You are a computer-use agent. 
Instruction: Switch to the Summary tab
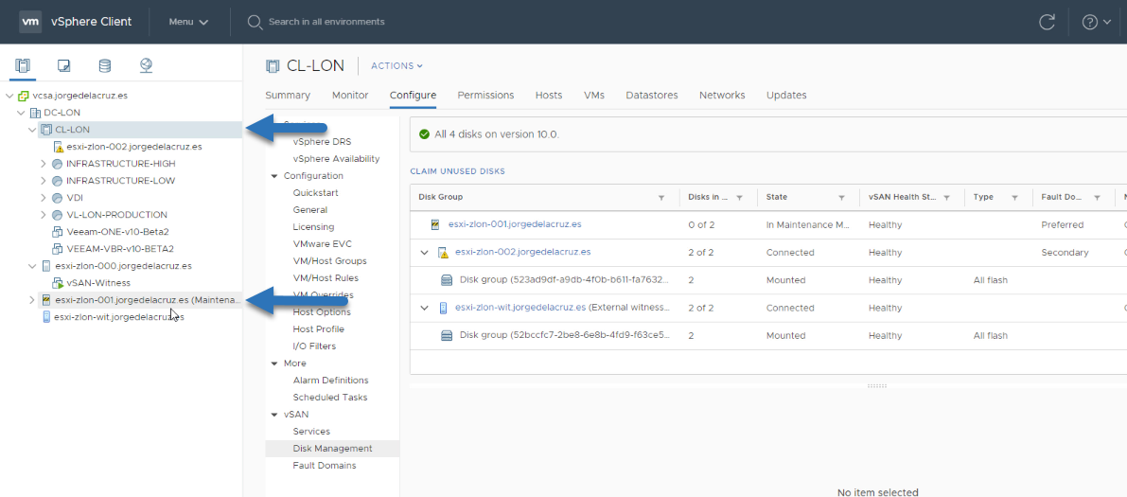pos(288,95)
